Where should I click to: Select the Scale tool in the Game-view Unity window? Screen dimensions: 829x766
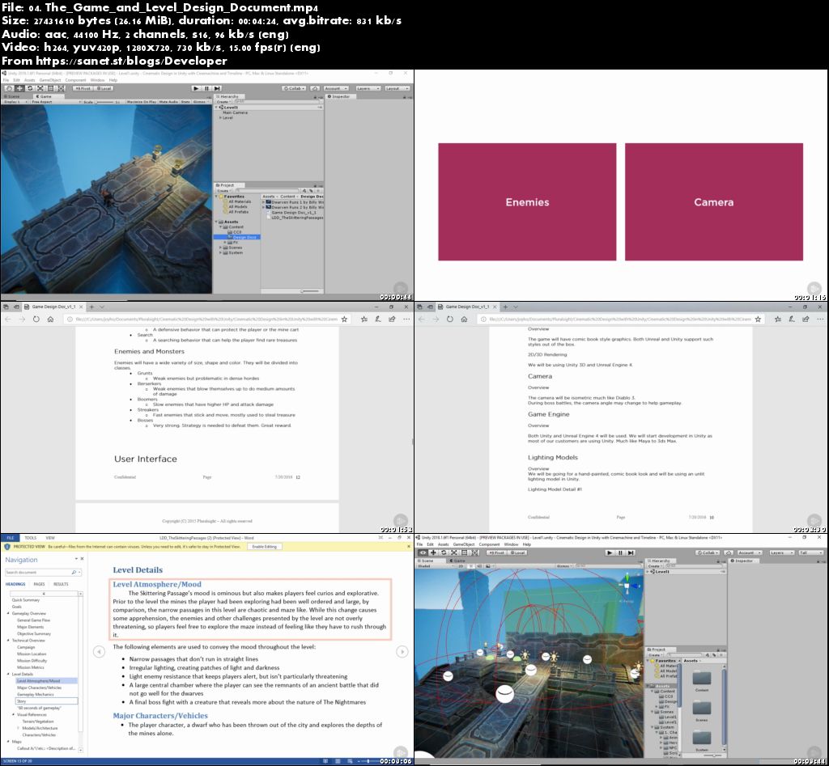[40, 88]
